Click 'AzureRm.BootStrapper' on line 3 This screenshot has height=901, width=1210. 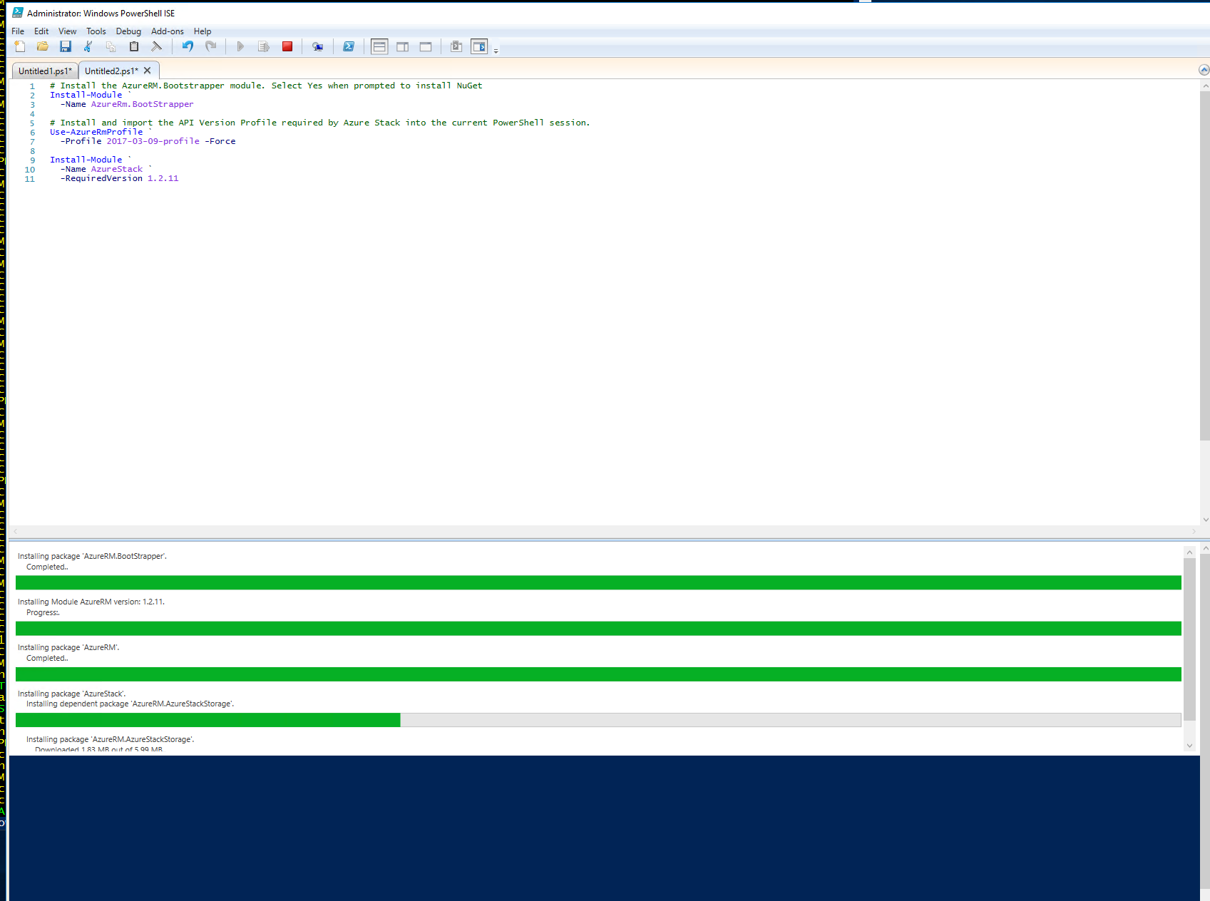pos(142,104)
